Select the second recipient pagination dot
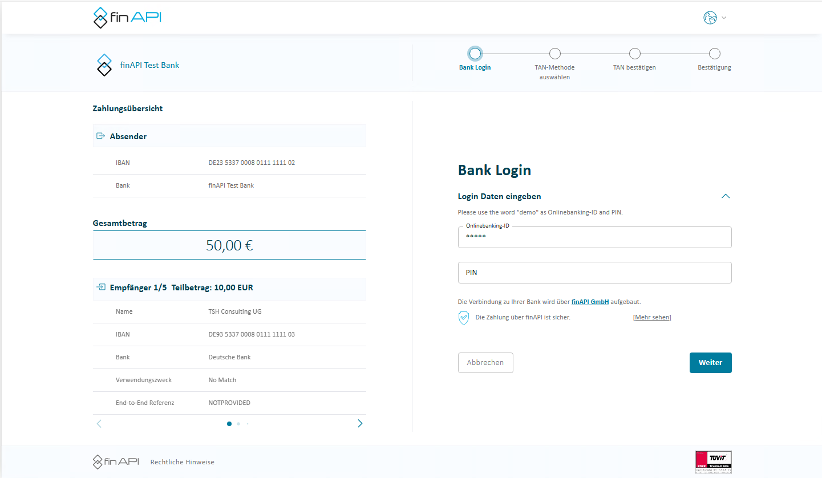This screenshot has width=822, height=478. click(238, 424)
